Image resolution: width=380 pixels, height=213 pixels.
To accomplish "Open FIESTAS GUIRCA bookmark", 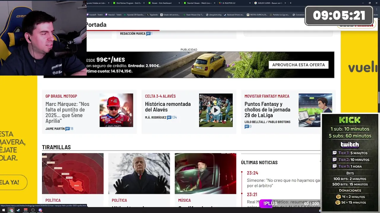I will [257, 14].
